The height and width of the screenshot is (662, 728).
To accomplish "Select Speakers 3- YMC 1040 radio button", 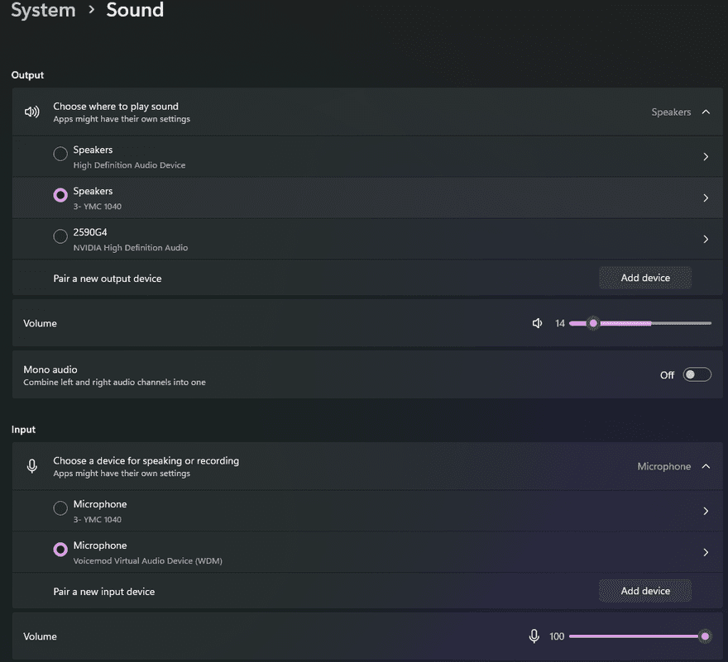I will point(60,195).
